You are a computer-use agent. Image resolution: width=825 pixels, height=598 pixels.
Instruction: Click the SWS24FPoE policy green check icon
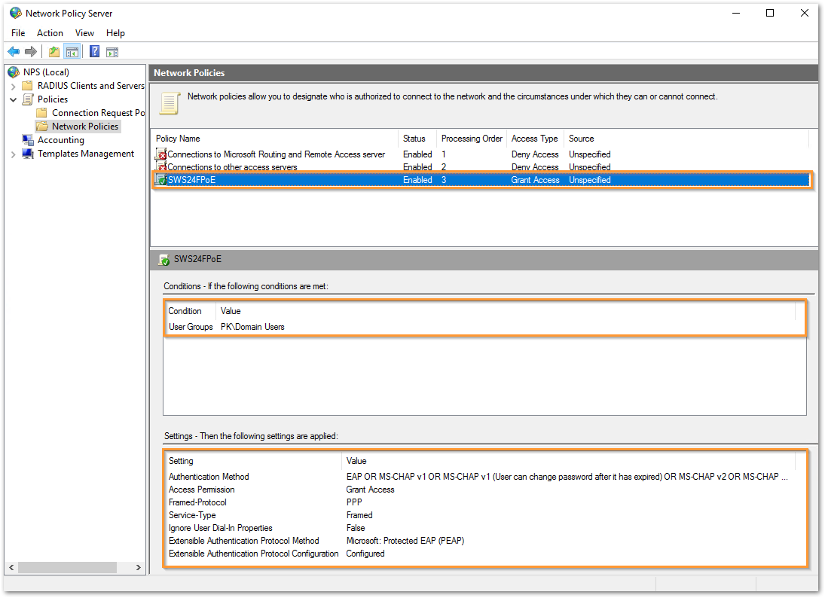tap(161, 180)
